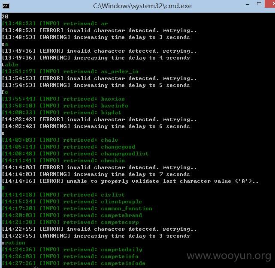Click the line 'retrieved: competedaily'

[72, 250]
